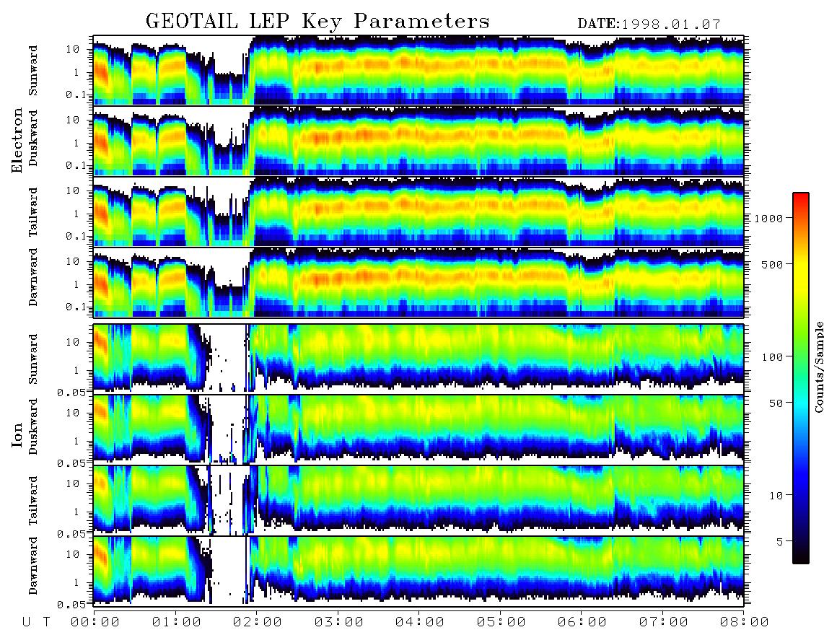824x635 pixels.
Task: Click the "Counts/Sample" colorbar label
Action: tap(818, 367)
